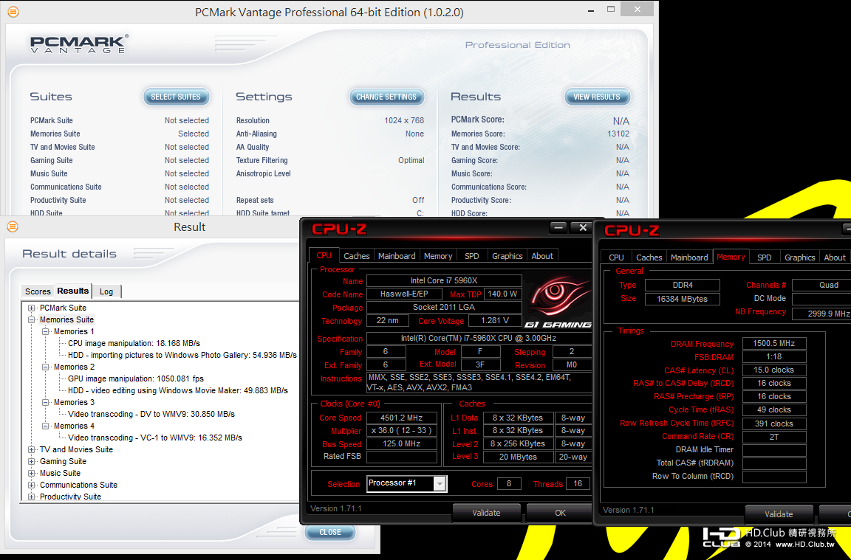Expand the TV and Movies Suite node
The image size is (851, 560).
click(32, 450)
